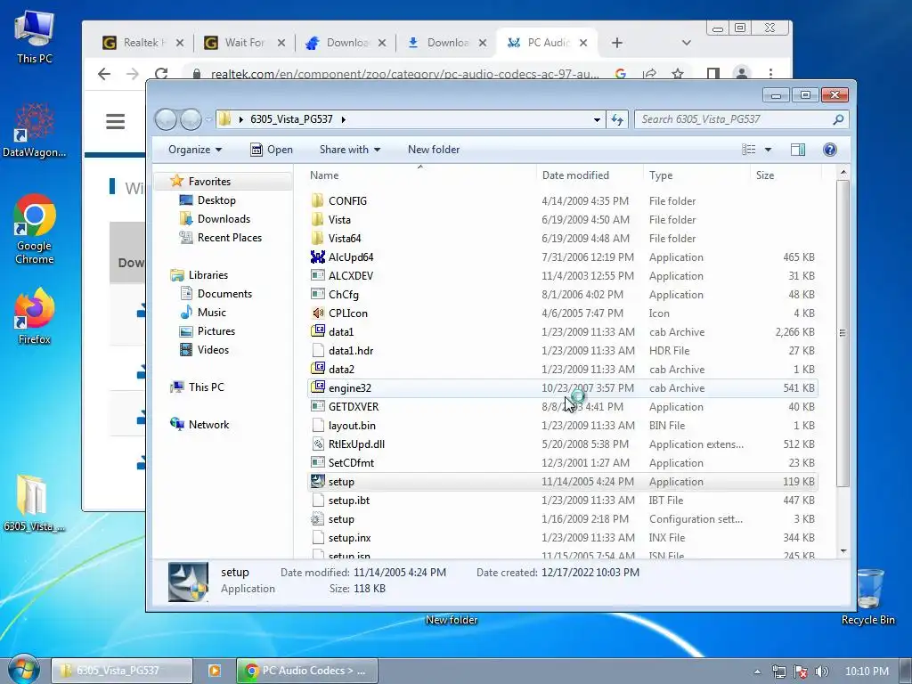This screenshot has width=912, height=684.
Task: Toggle the preview pane button
Action: [x=798, y=150]
